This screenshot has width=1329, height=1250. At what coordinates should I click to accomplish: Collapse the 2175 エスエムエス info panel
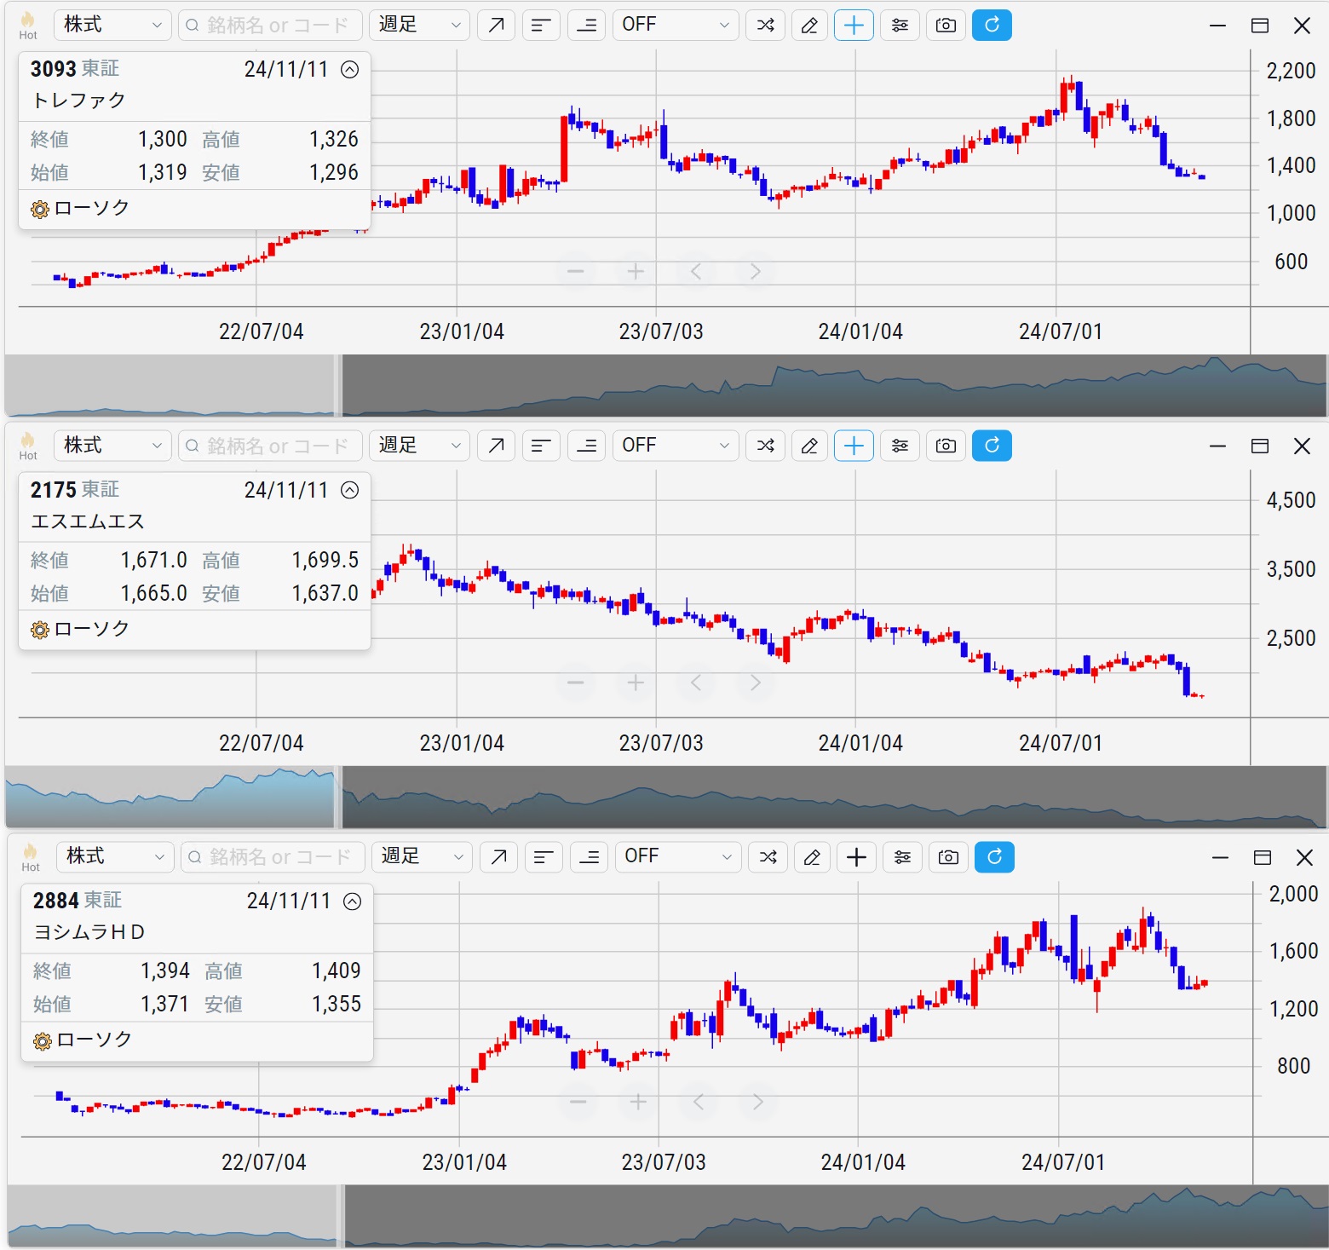(x=349, y=490)
